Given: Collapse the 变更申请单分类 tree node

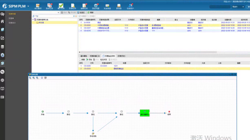Looking at the screenshot, I should point(33,20).
